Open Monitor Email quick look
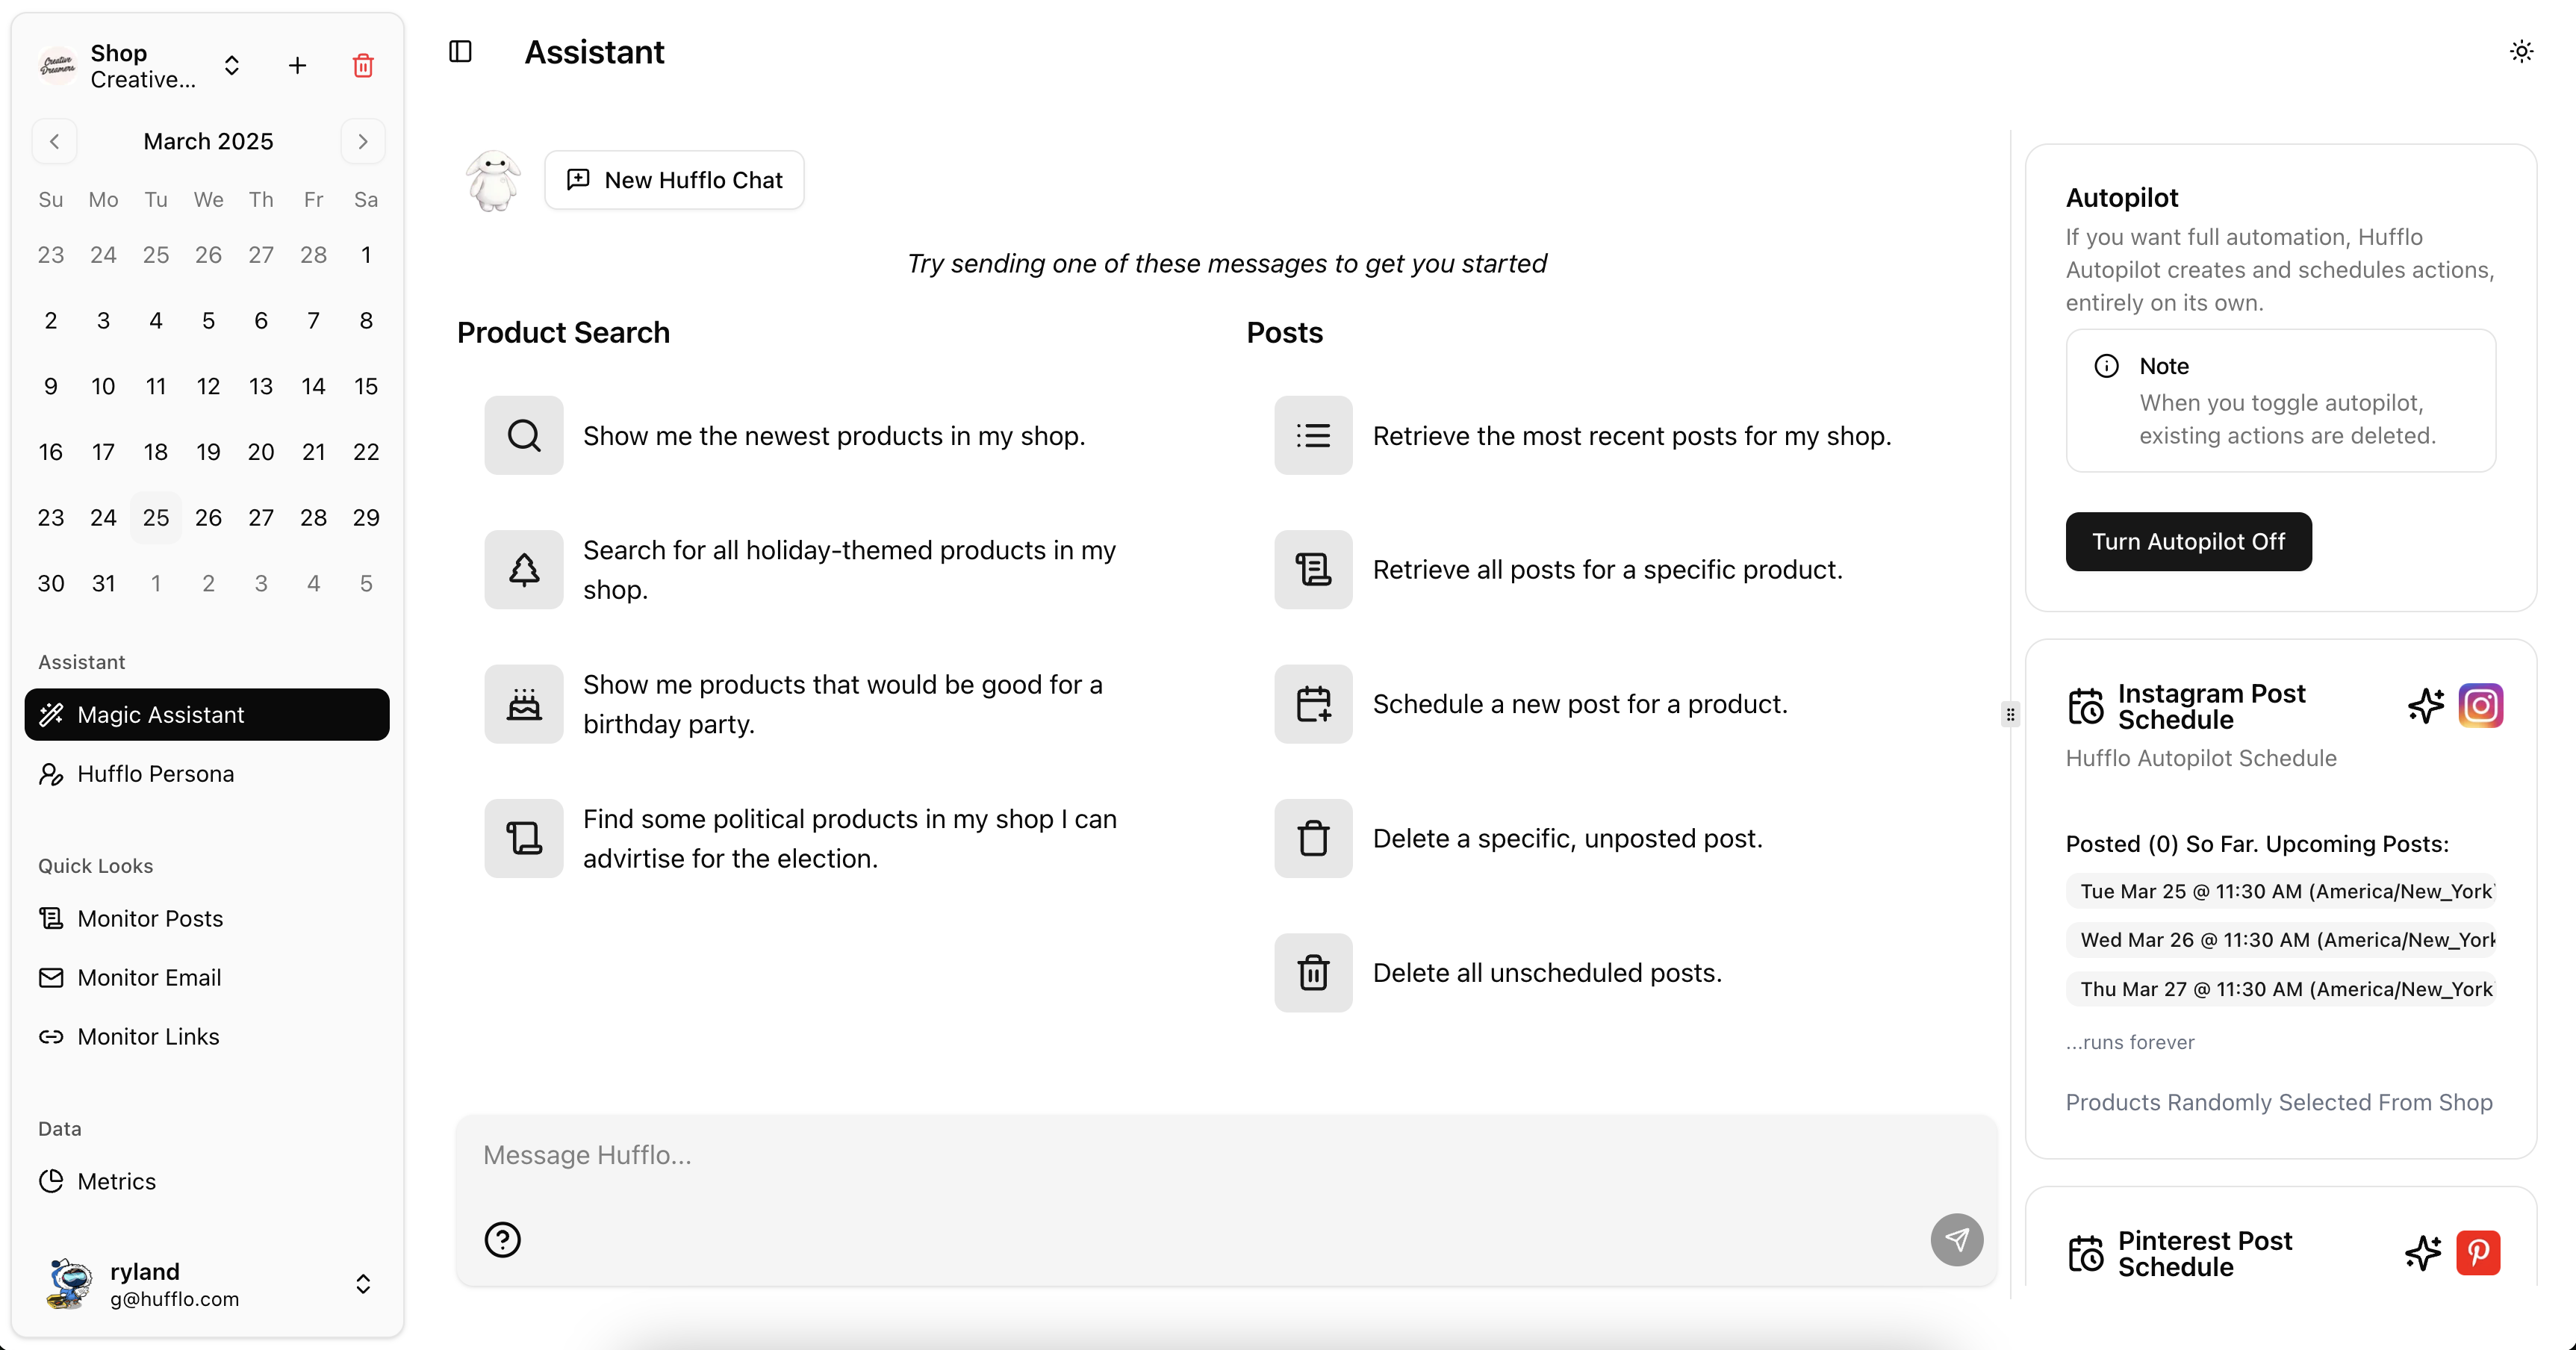The image size is (2576, 1350). (x=149, y=977)
